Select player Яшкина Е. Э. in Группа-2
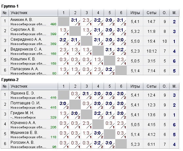 coord(23,93)
